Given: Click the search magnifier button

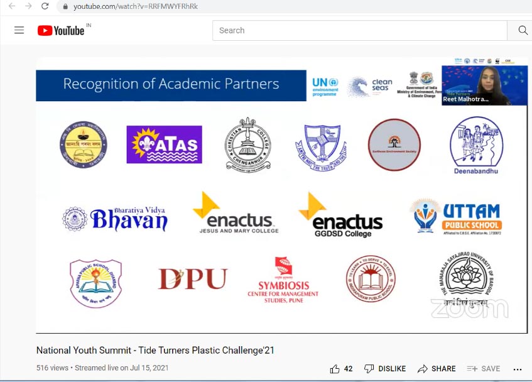Looking at the screenshot, I should (x=522, y=30).
